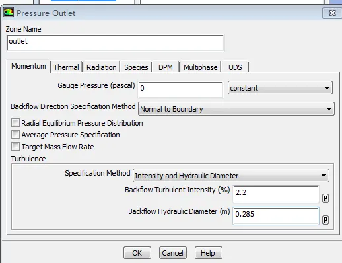342x263 pixels.
Task: Click the P parameter button for Backflow Hydraulic Diameter
Action: (x=325, y=220)
